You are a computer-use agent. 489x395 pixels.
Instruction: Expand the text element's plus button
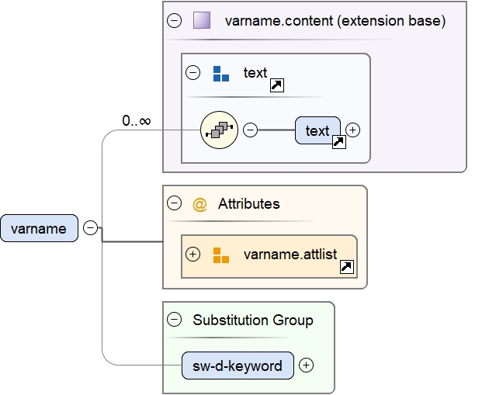(x=352, y=130)
